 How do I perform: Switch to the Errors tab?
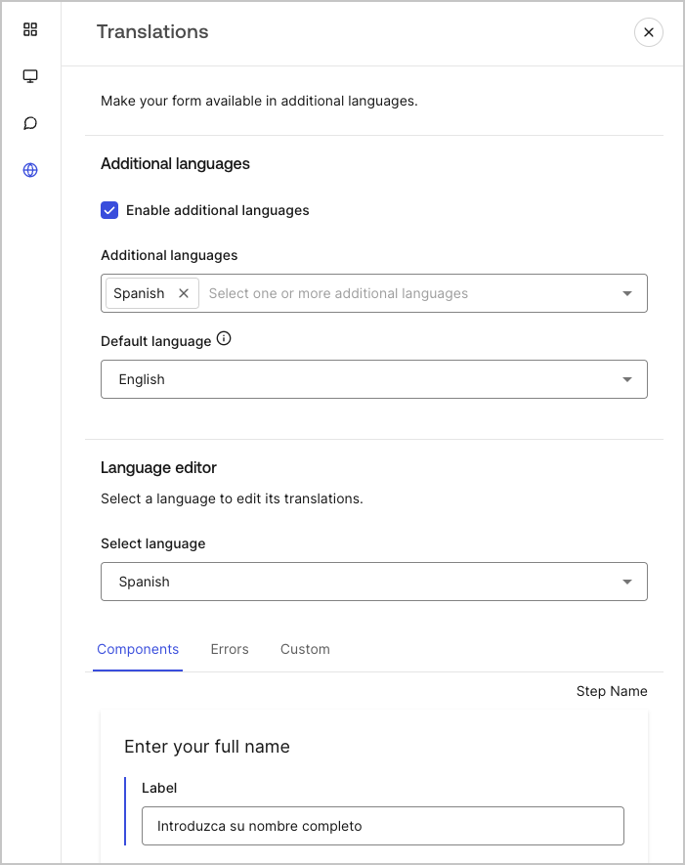pyautogui.click(x=230, y=649)
